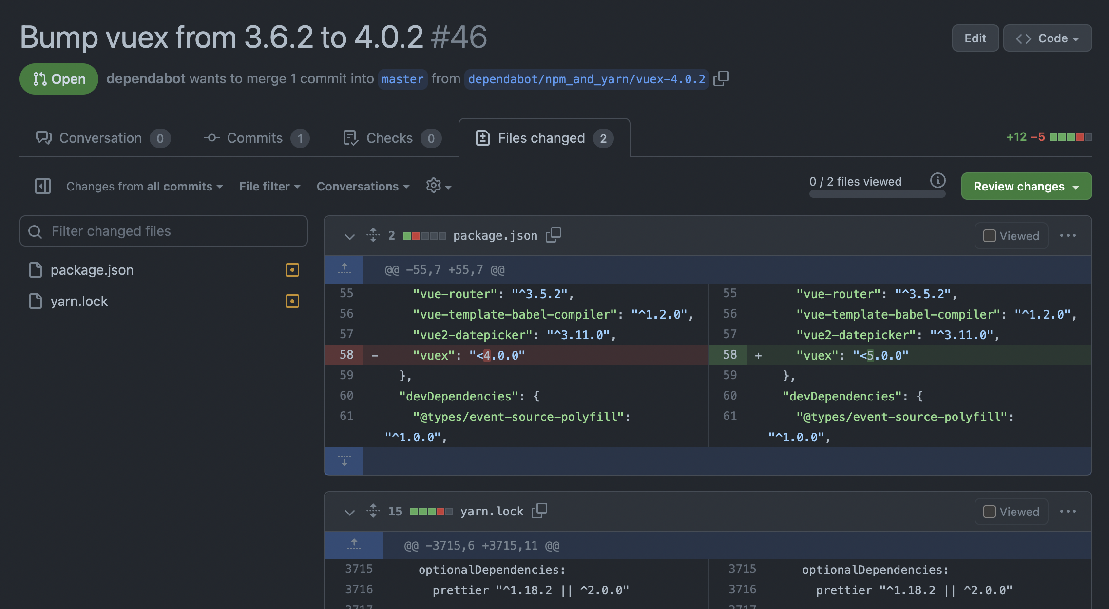Click the files viewed progress bar
Image resolution: width=1109 pixels, height=609 pixels.
(x=877, y=193)
